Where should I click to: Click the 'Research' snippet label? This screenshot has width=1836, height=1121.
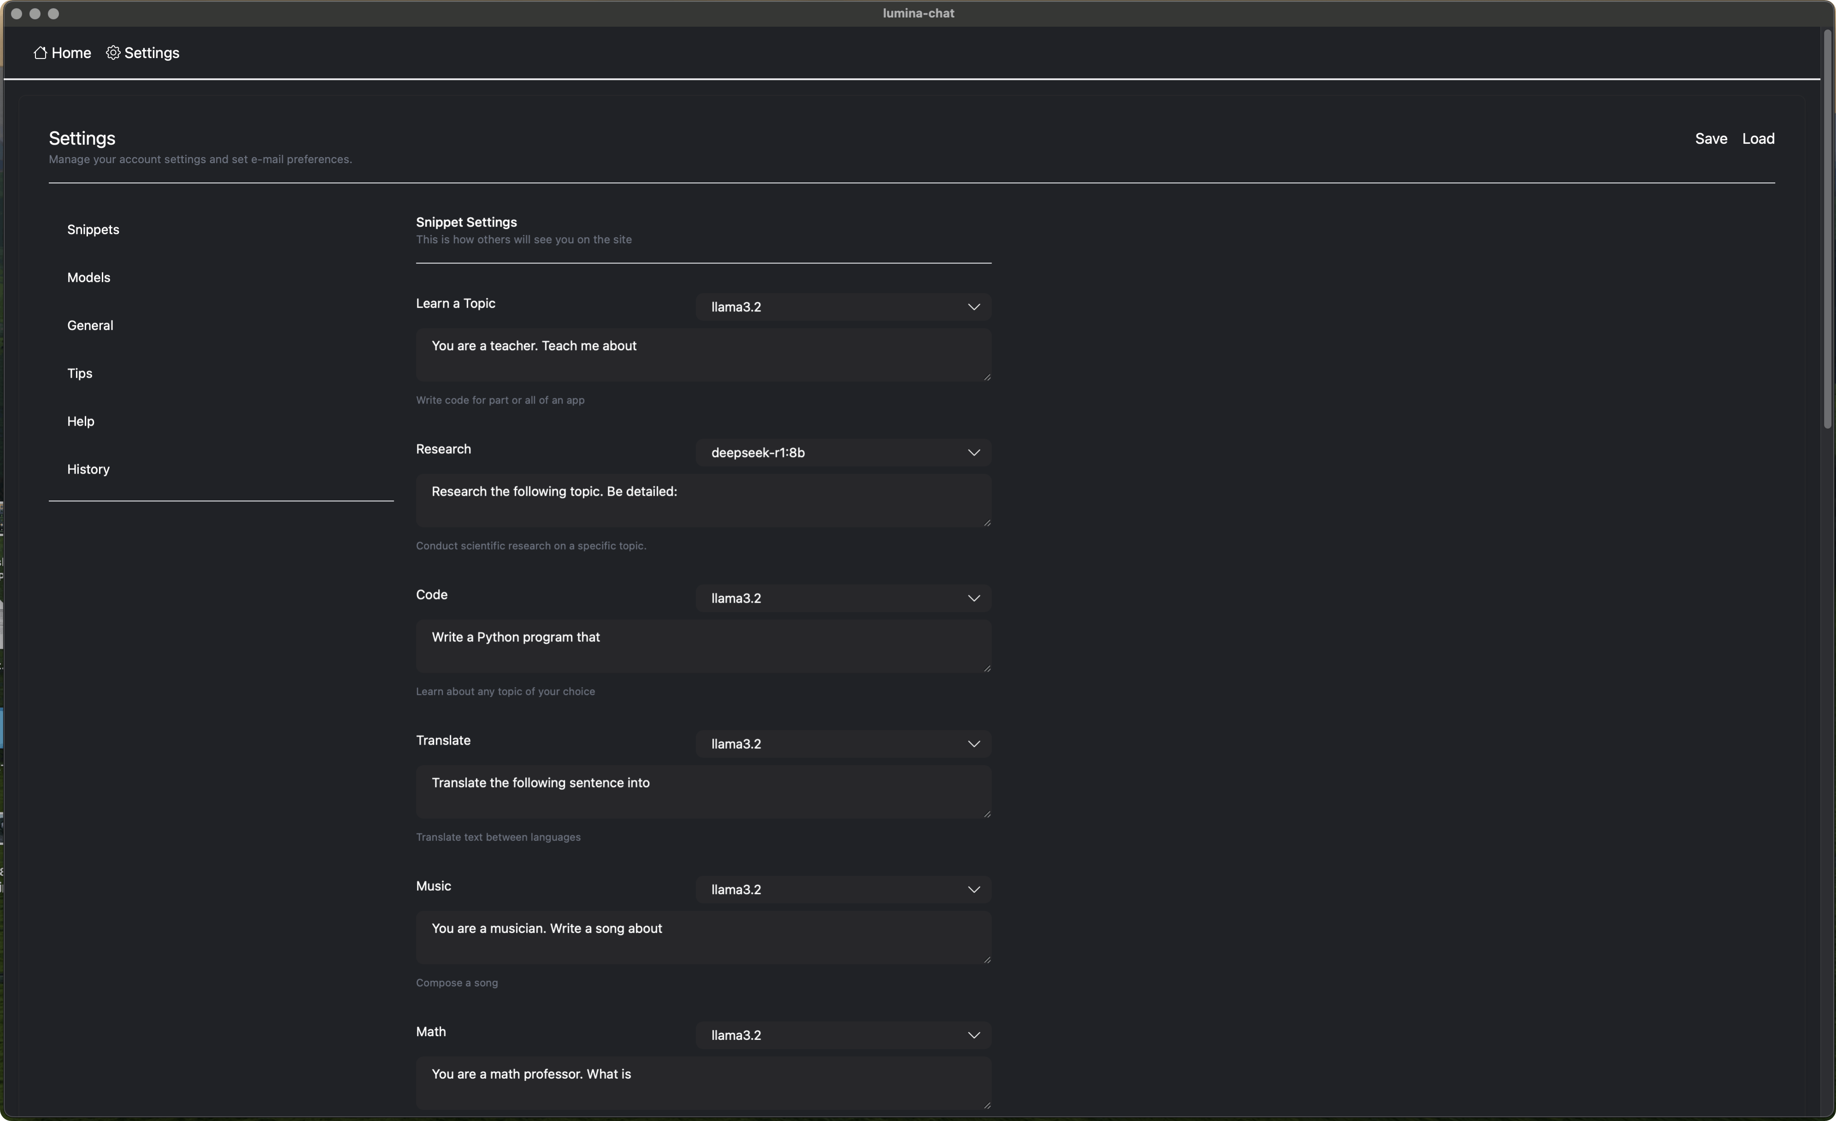click(x=443, y=449)
